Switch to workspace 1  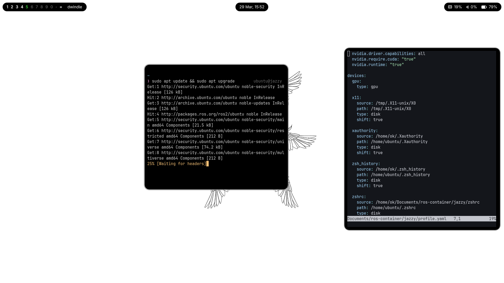click(x=7, y=7)
